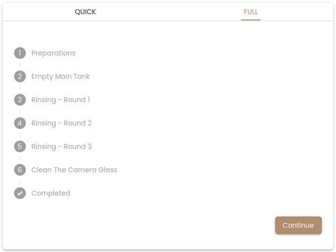Open Clean The Camera Glass step
336x252 pixels.
[74, 170]
